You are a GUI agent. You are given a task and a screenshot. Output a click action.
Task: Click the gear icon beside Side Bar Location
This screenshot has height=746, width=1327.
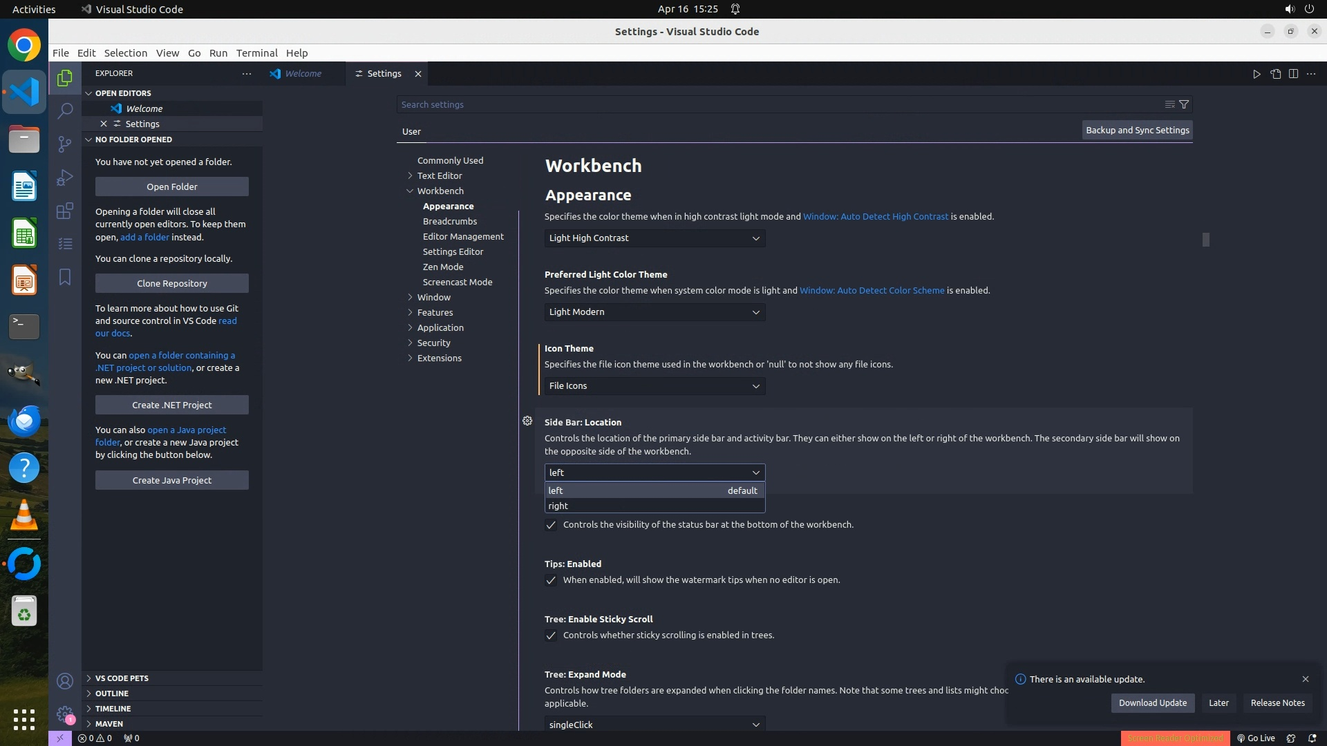(527, 421)
